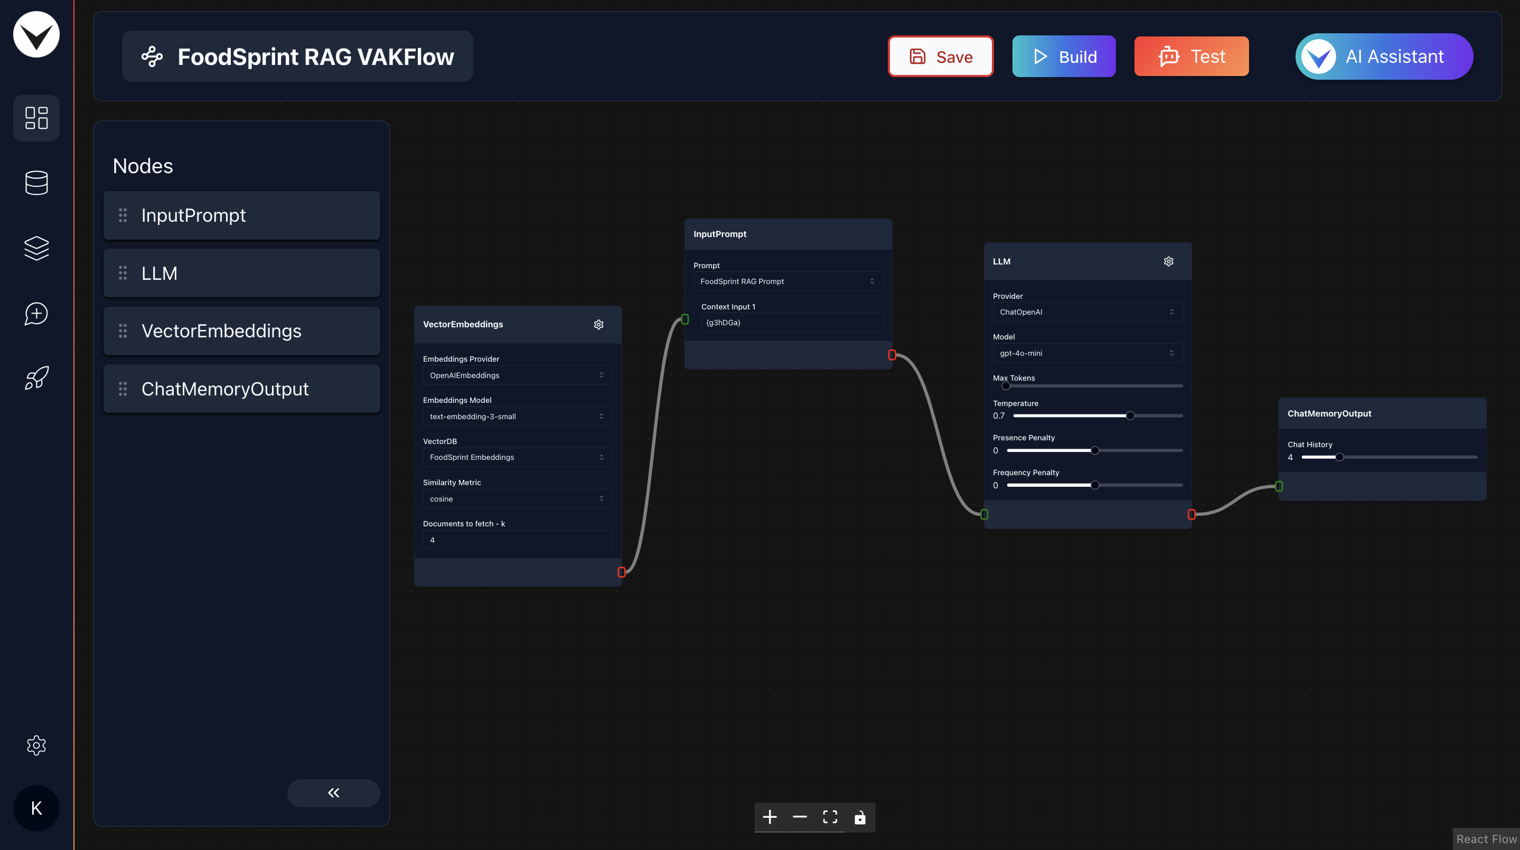The width and height of the screenshot is (1520, 850).
Task: Open the settings gear in left sidebar
Action: tap(36, 745)
